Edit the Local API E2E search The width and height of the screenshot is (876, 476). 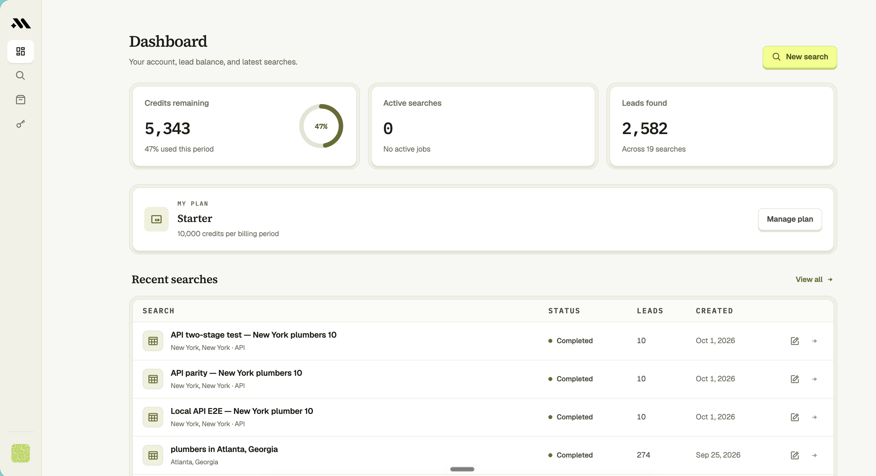coord(794,417)
